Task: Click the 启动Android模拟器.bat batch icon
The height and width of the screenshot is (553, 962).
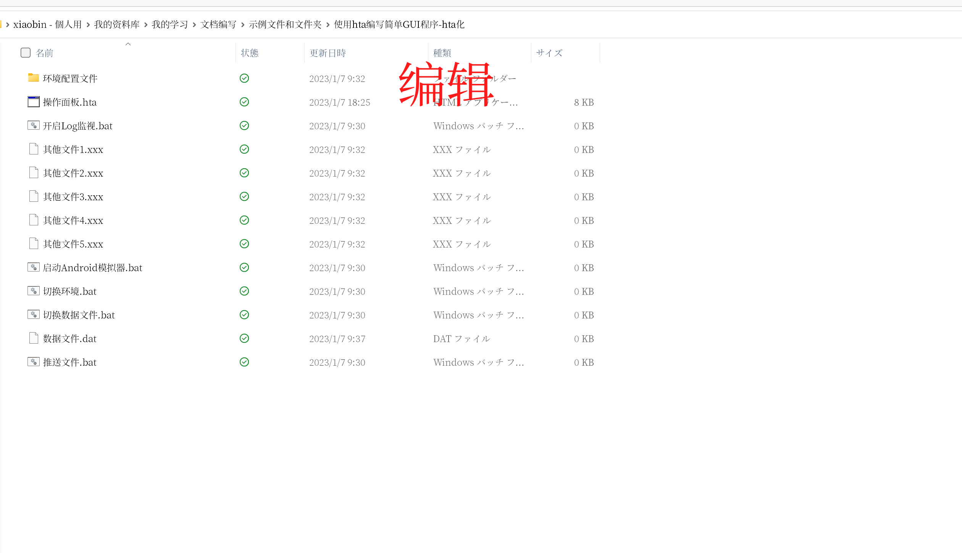Action: coord(34,267)
